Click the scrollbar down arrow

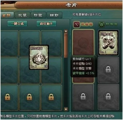point(66,109)
